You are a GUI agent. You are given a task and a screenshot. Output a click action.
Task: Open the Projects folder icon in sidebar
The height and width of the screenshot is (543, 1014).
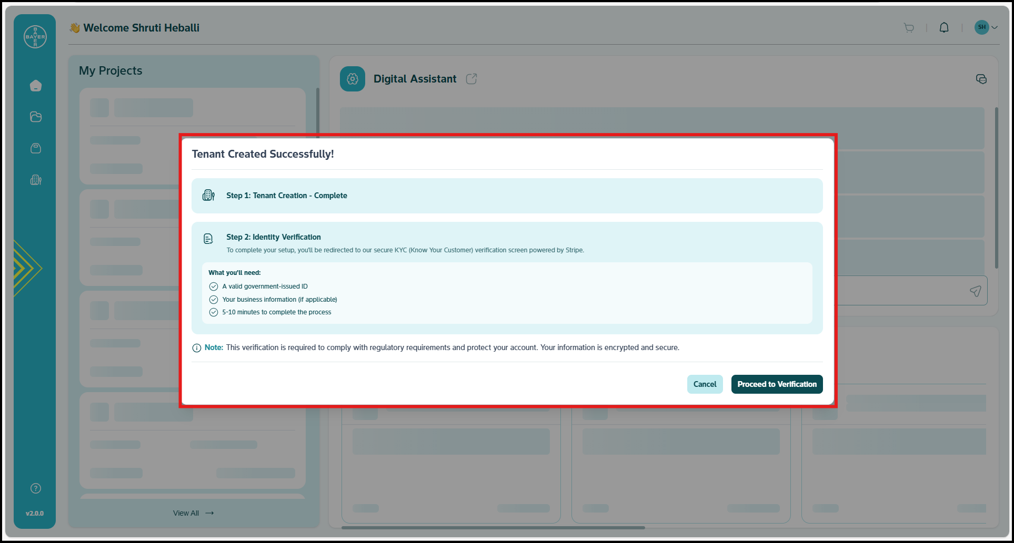tap(36, 117)
